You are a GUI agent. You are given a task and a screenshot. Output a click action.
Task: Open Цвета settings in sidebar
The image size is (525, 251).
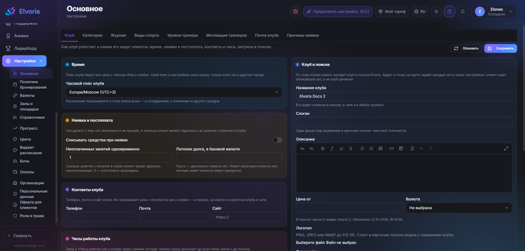pos(31,139)
